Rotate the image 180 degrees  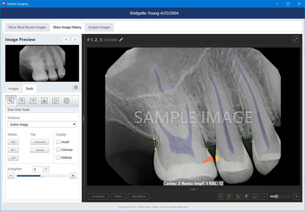[x=13, y=142]
